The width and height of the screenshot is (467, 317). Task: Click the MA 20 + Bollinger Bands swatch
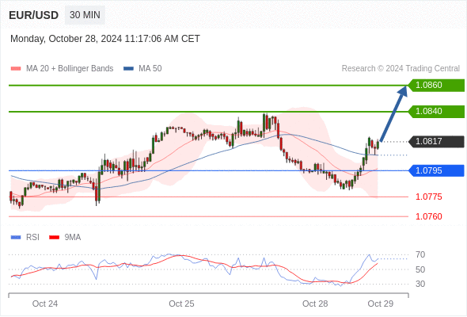point(16,69)
